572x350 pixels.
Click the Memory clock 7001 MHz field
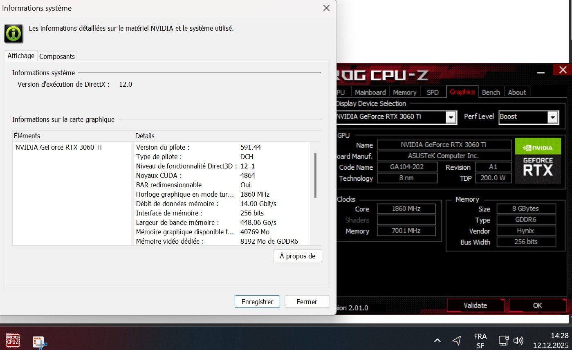pos(406,231)
